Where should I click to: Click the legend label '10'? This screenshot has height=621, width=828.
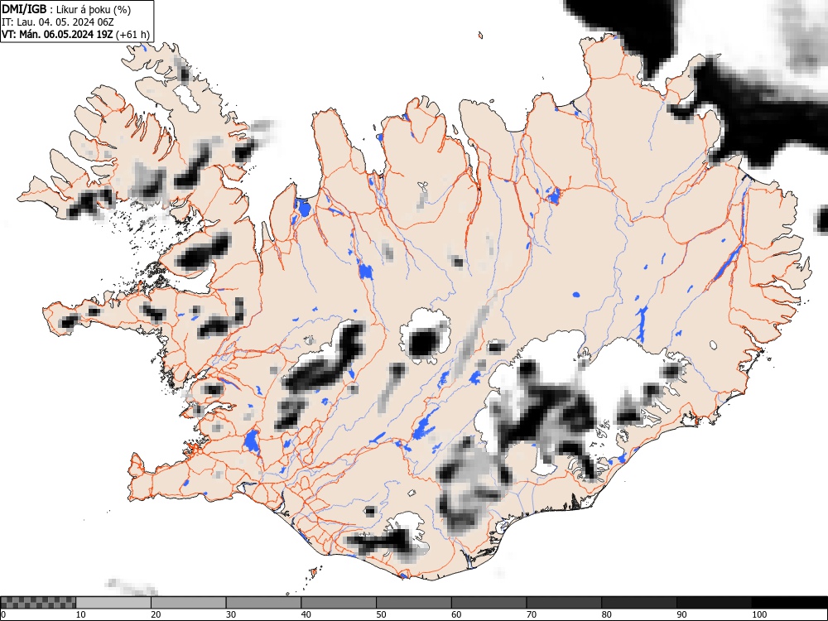[x=80, y=614]
